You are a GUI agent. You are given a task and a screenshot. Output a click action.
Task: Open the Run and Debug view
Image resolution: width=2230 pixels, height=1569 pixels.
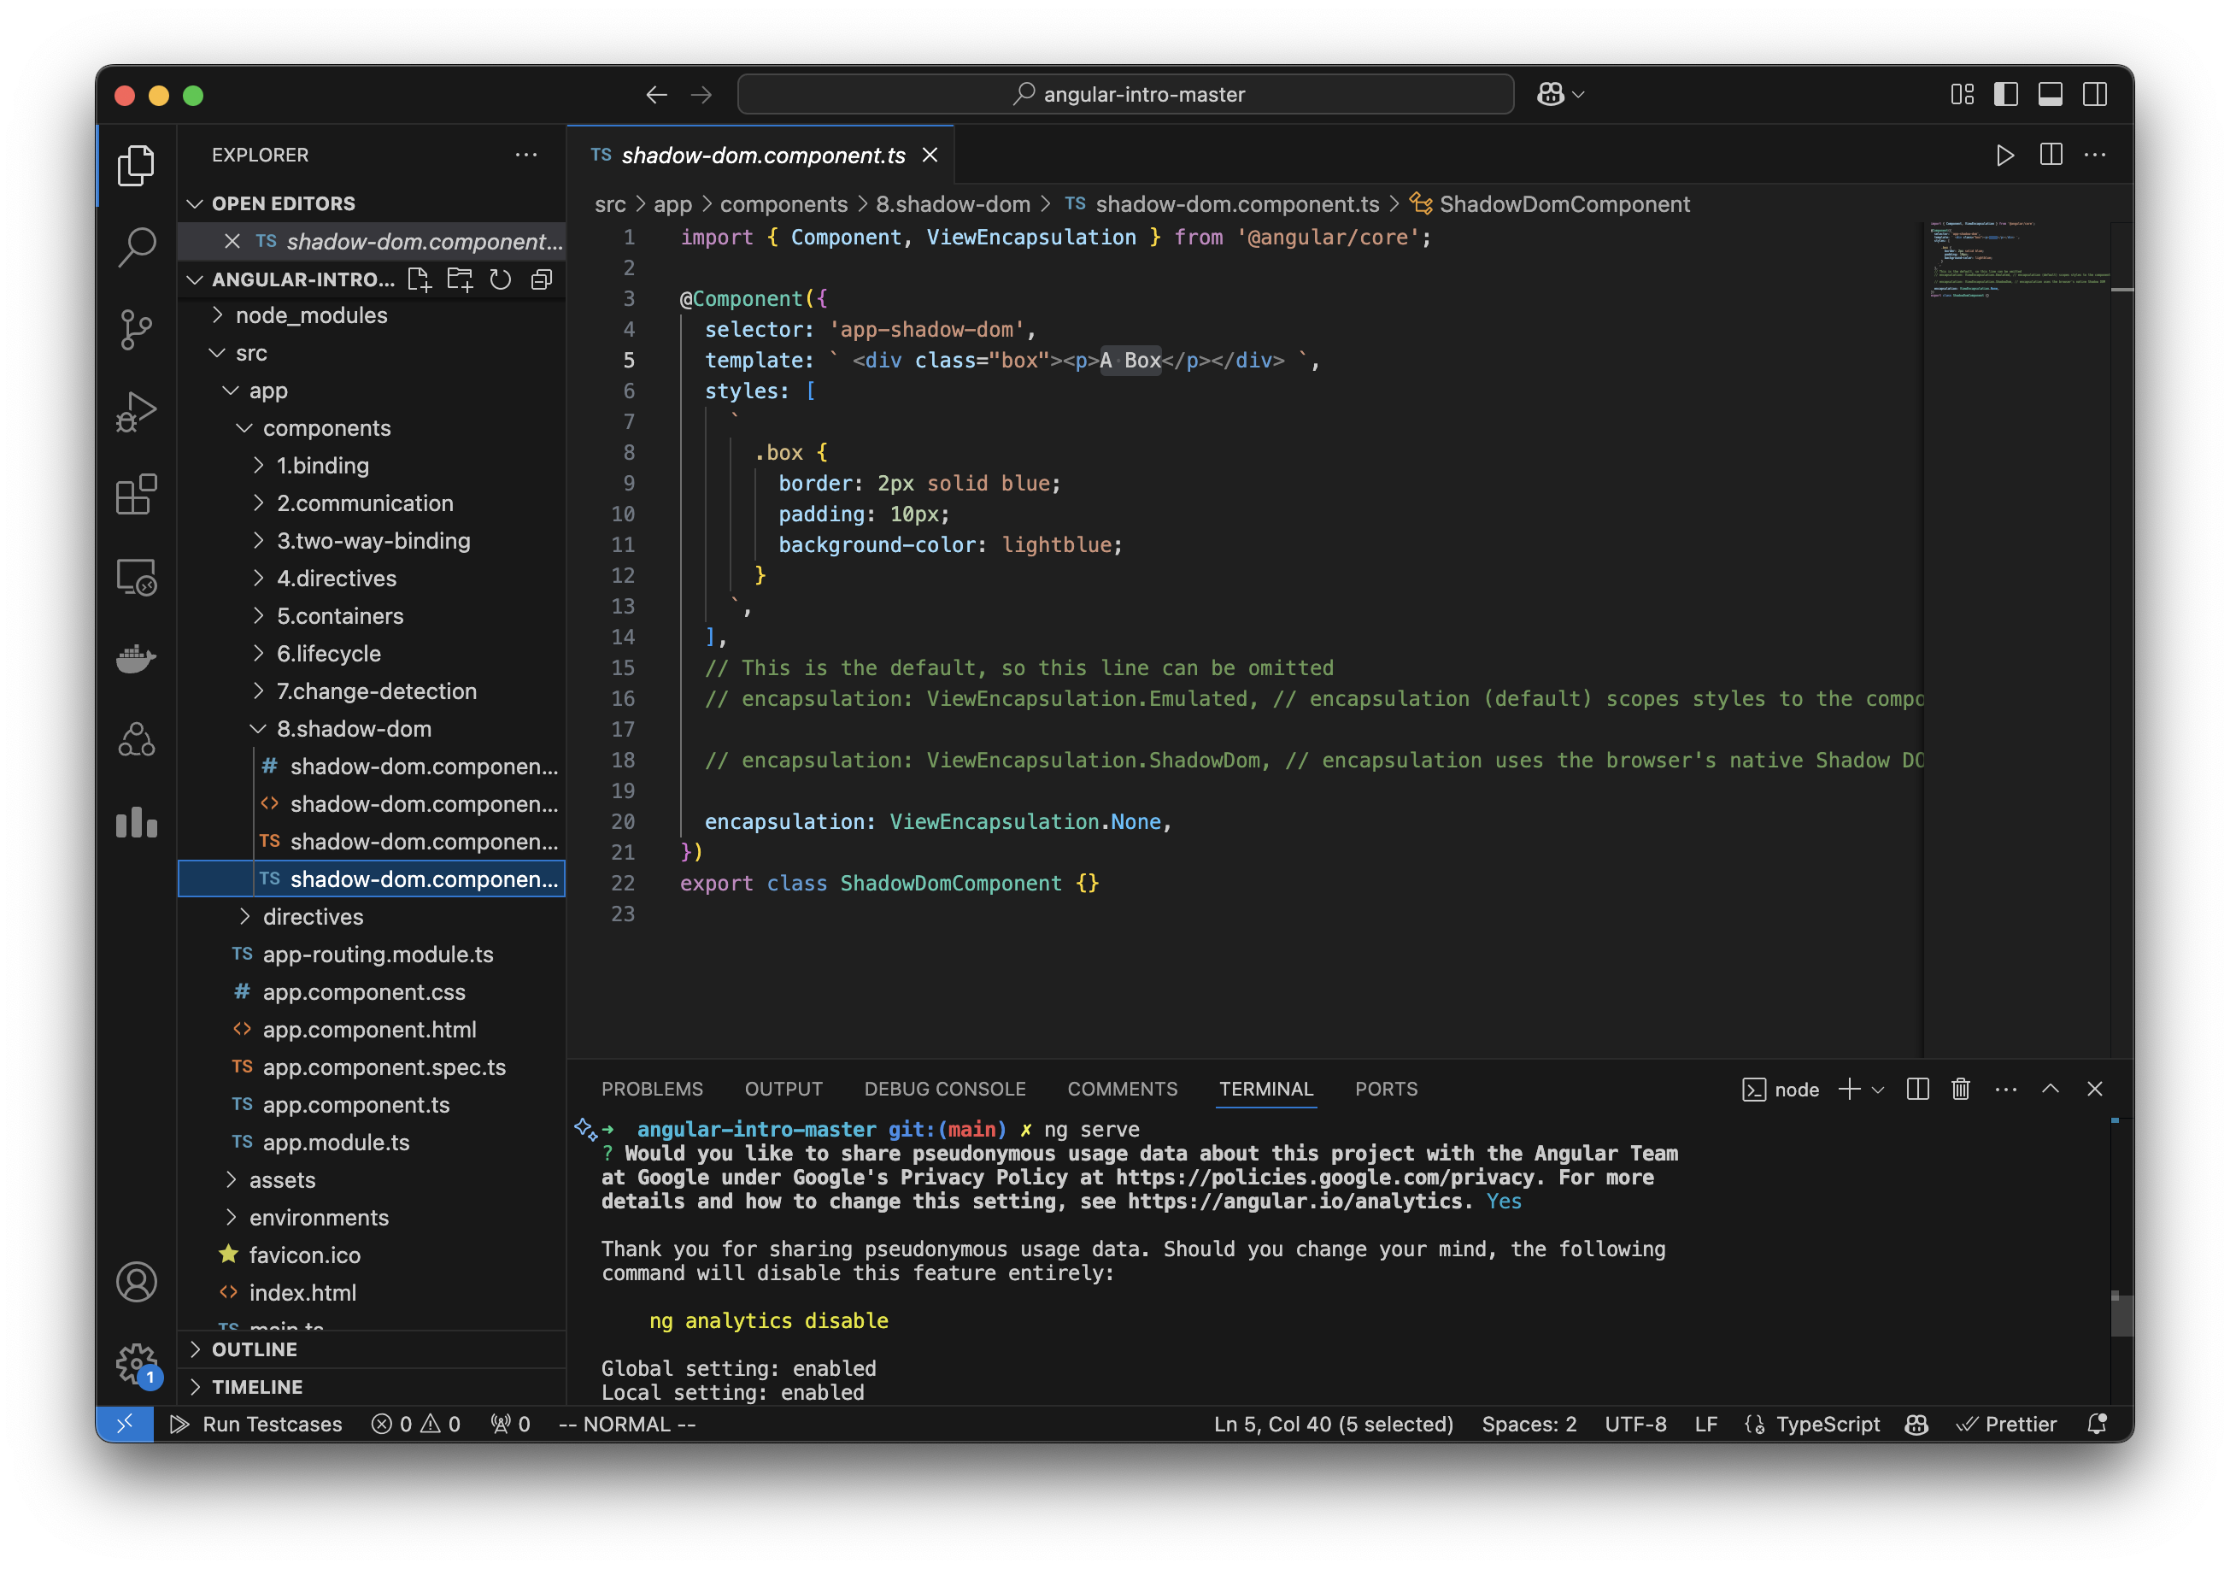[x=136, y=412]
